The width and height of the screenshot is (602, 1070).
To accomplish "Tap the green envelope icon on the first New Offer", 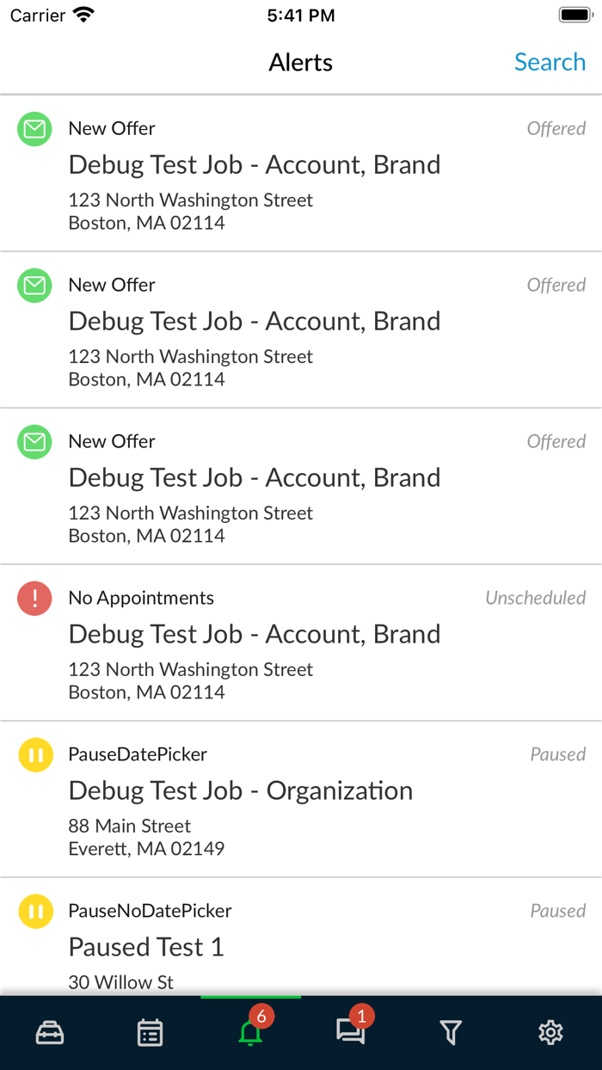I will coord(34,129).
